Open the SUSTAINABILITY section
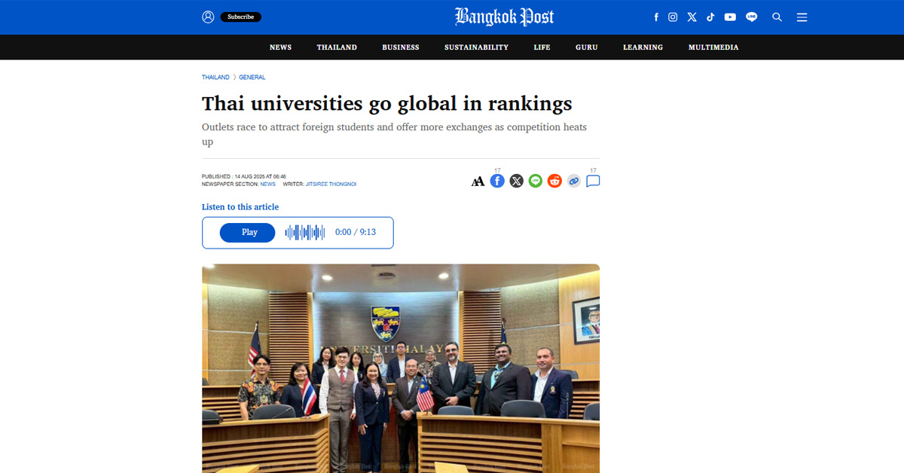Viewport: 904px width, 473px height. point(476,47)
